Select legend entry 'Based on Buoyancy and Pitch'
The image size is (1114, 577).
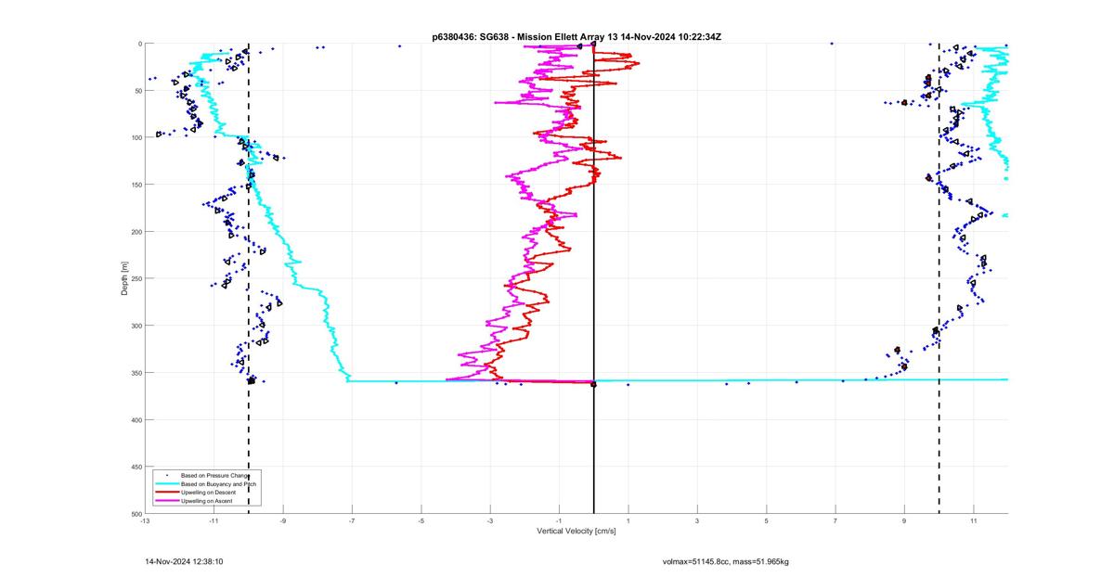[218, 484]
